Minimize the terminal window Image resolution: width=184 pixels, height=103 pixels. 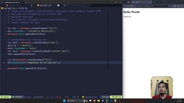pyautogui.click(x=111, y=2)
